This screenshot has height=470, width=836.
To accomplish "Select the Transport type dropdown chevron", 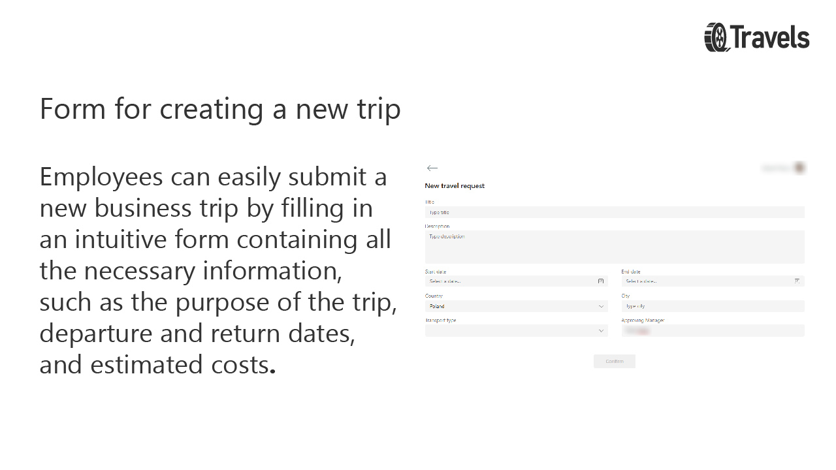I will click(x=601, y=331).
